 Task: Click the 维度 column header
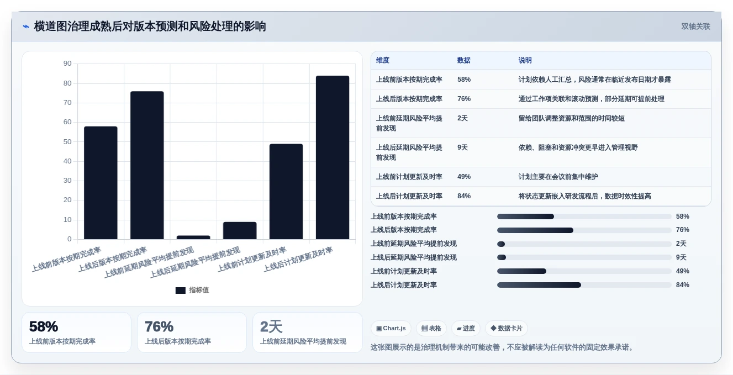point(383,61)
